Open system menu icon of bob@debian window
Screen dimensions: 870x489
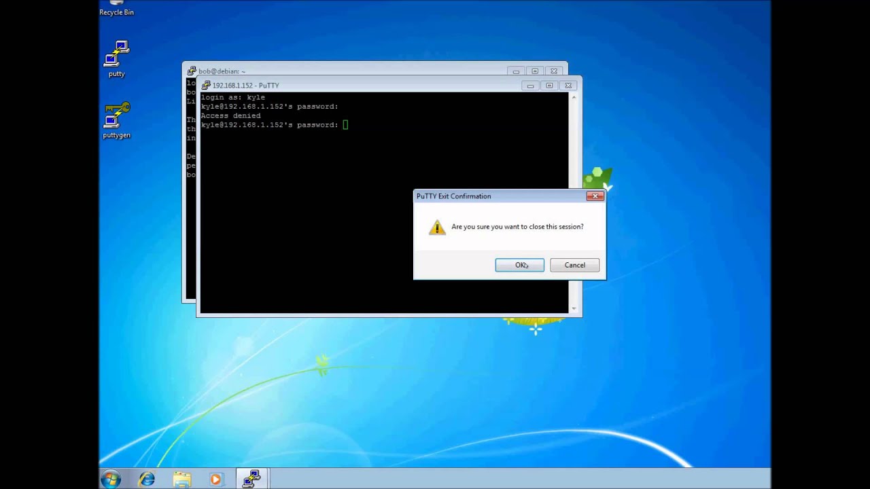click(192, 71)
